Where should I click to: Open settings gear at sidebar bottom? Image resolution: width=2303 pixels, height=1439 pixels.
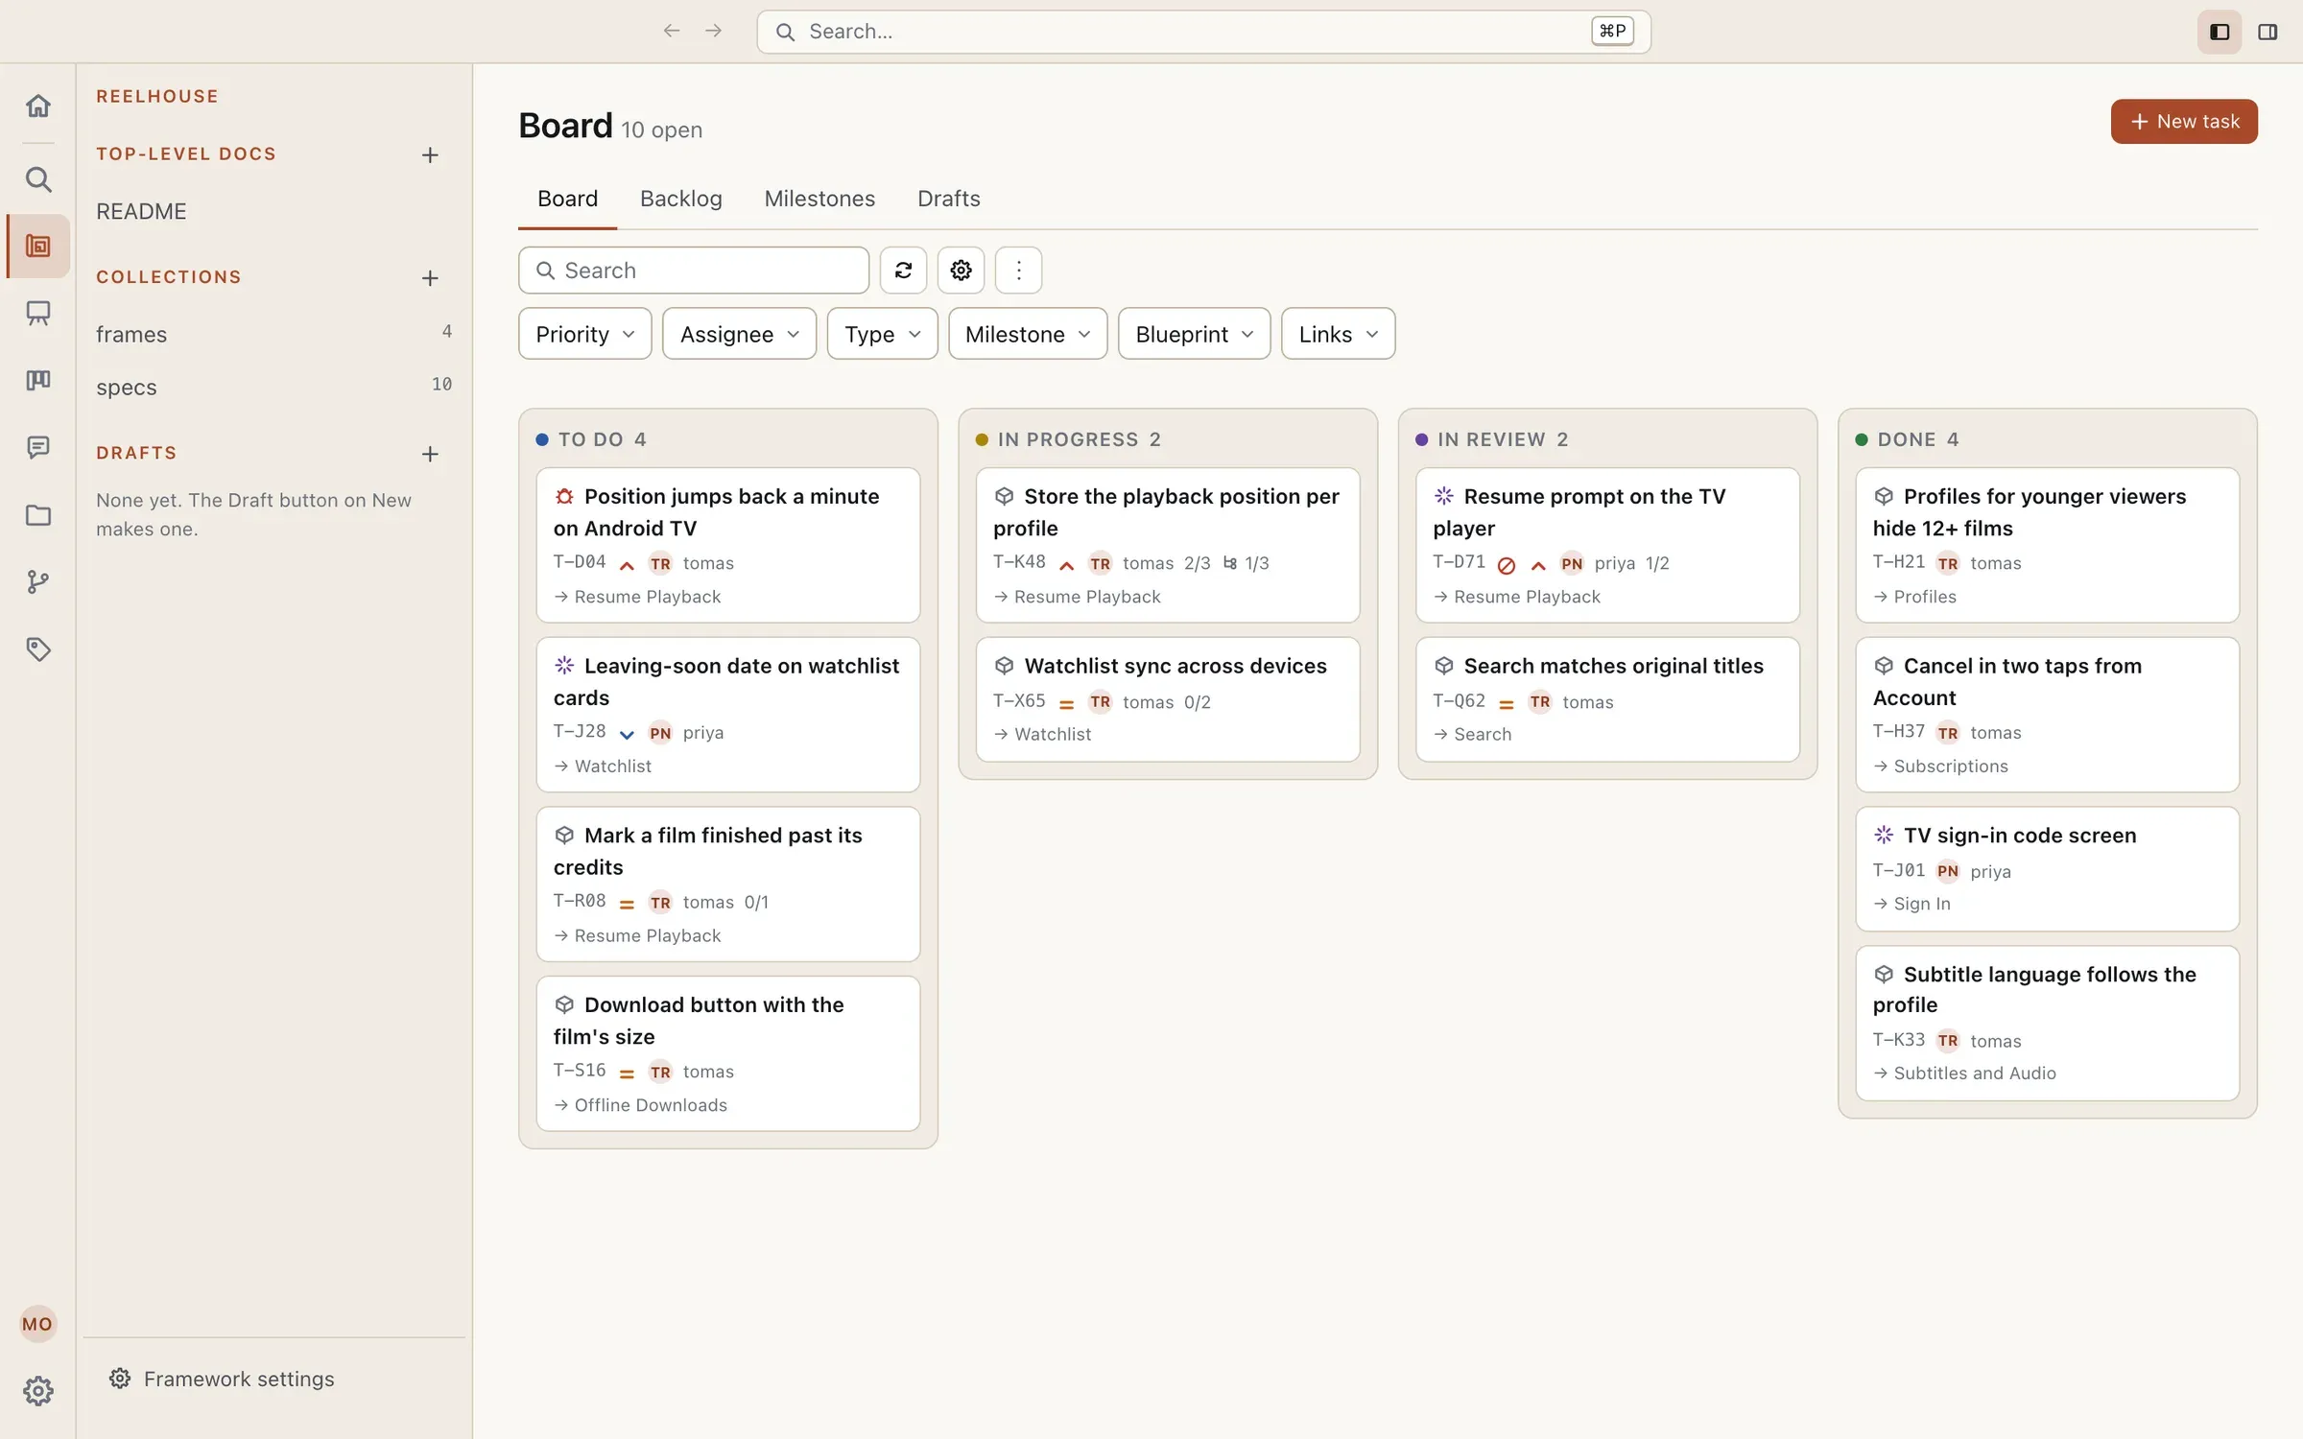pyautogui.click(x=37, y=1391)
